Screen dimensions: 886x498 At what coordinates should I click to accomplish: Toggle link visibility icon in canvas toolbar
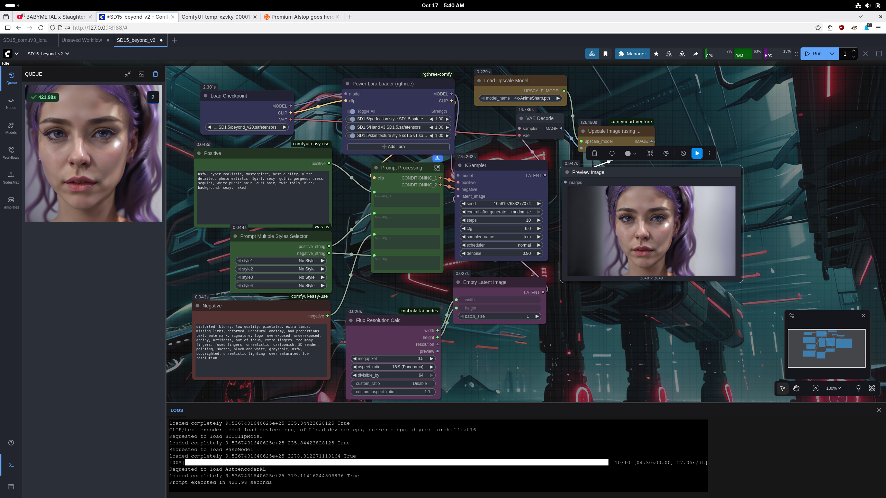pos(872,388)
